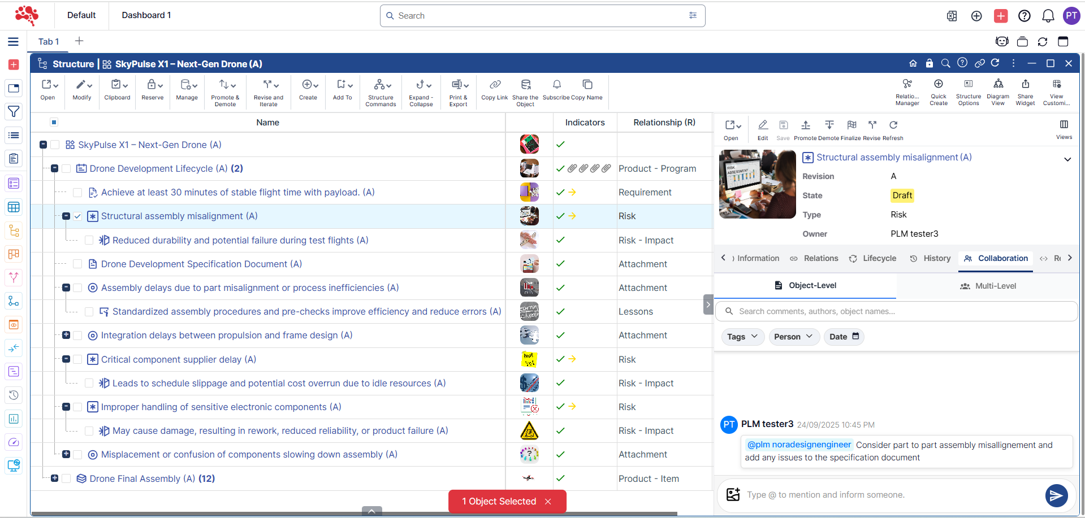Select the Quick Create icon

[939, 90]
